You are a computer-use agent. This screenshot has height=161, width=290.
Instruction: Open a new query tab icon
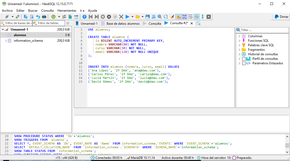tap(198, 23)
